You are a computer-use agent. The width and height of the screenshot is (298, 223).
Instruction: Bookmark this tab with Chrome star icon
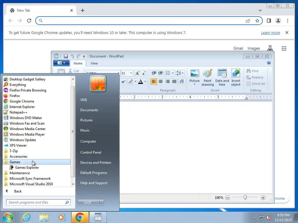click(257, 21)
